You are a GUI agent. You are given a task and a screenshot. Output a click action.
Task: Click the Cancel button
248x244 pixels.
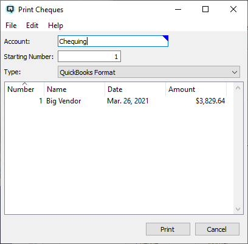[x=217, y=229]
